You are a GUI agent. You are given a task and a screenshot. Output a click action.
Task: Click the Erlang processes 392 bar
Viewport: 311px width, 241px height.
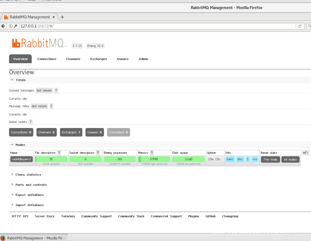120,159
